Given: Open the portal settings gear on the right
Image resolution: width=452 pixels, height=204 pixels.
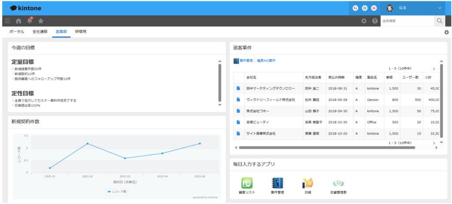Looking at the screenshot, I should click(446, 32).
